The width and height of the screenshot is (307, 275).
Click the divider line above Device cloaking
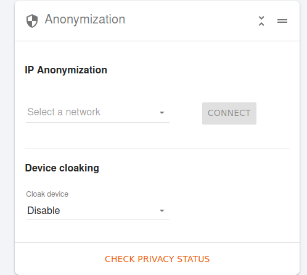[x=157, y=149]
